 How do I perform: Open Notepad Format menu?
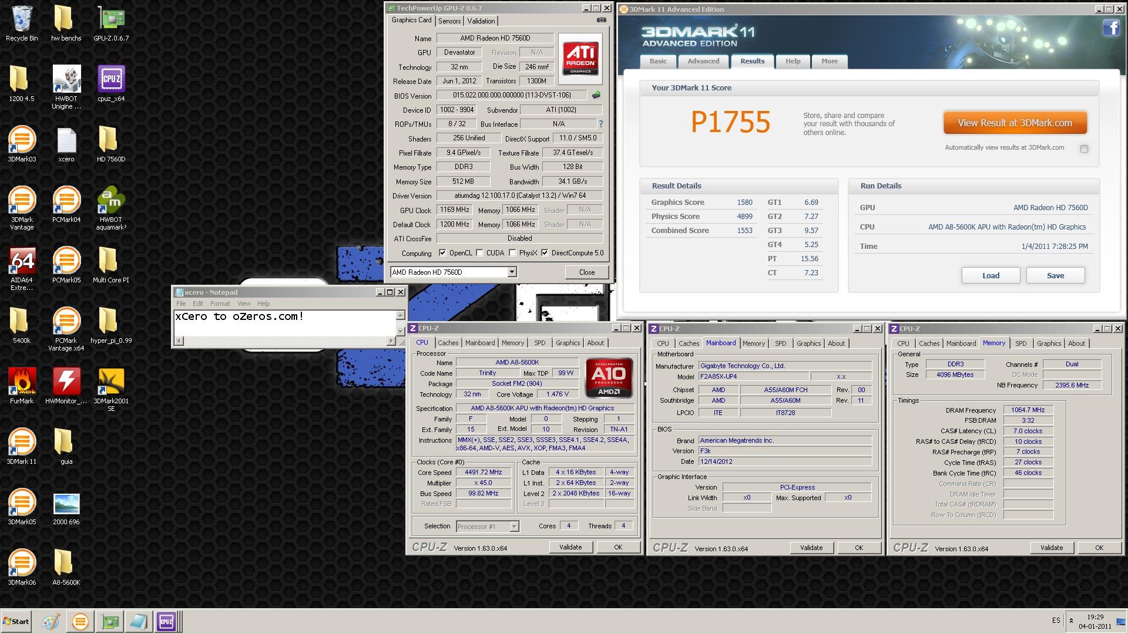(220, 303)
